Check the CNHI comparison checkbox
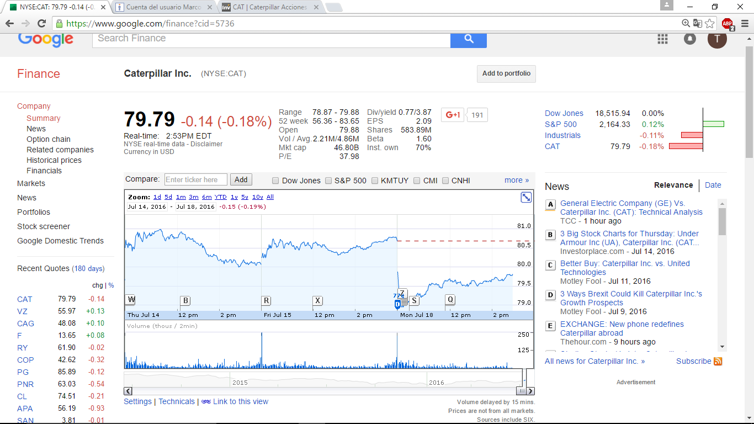Viewport: 754px width, 424px height. [x=445, y=181]
